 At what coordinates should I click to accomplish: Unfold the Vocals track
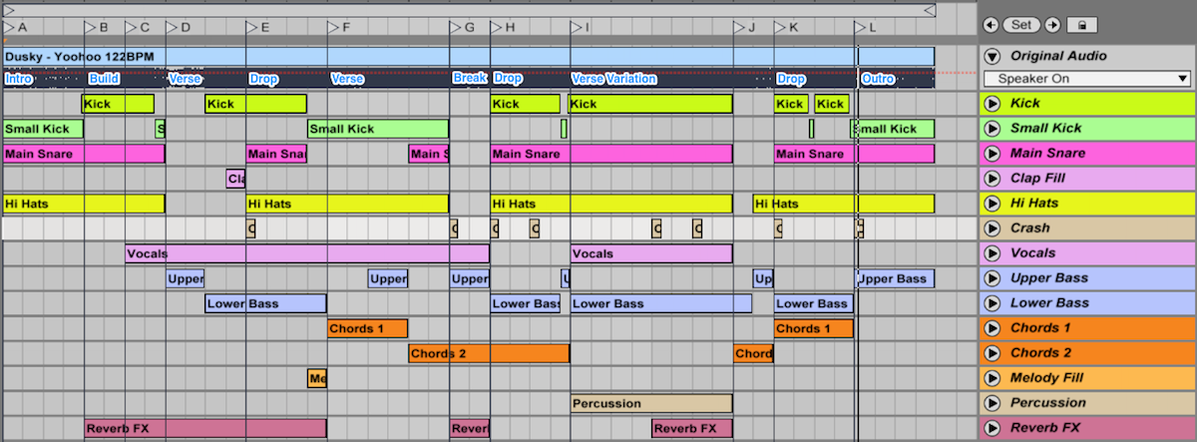click(x=992, y=252)
